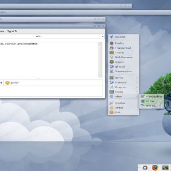This screenshot has height=171, width=171.
Task: Click the Bulk Rename lightbulb icon
Action: point(112,57)
